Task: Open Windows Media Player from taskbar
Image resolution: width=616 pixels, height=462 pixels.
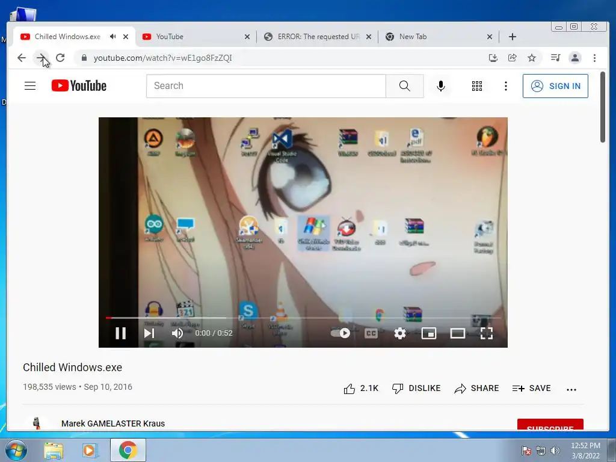Action: 90,450
